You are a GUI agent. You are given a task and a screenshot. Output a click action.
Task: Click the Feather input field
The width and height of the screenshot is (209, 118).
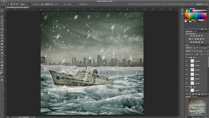pyautogui.click(x=28, y=4)
